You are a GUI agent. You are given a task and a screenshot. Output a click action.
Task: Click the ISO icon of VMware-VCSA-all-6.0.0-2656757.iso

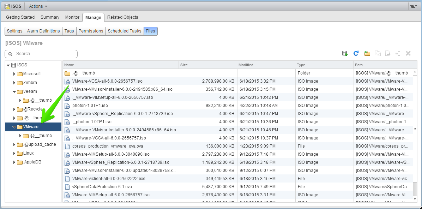67,81
